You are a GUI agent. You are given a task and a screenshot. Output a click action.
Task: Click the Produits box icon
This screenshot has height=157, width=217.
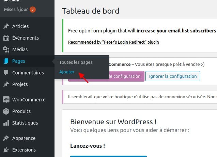6,111
